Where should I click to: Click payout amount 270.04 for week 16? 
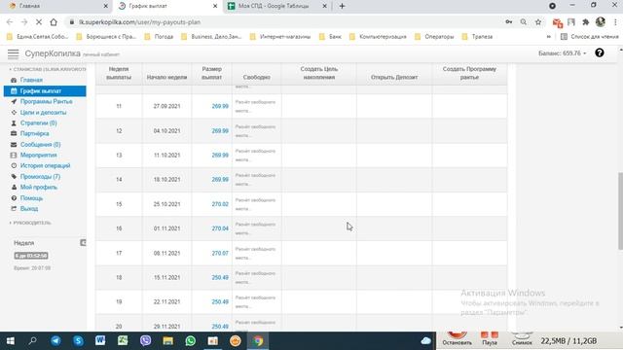[220, 228]
